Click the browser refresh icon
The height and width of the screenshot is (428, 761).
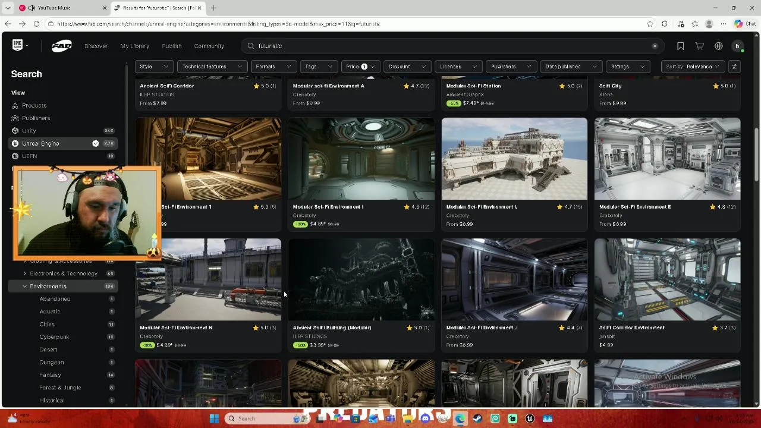pos(36,24)
